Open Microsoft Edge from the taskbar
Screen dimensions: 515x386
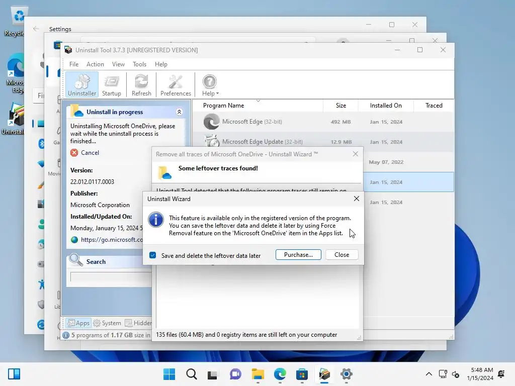[x=280, y=374]
